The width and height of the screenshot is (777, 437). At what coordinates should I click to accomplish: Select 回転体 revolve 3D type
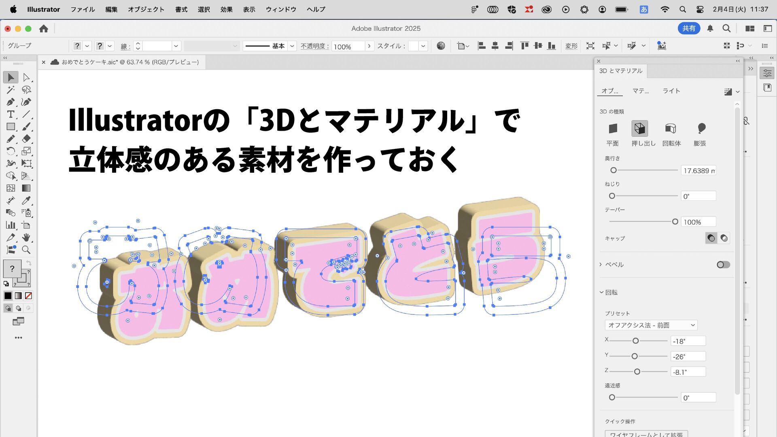point(671,129)
